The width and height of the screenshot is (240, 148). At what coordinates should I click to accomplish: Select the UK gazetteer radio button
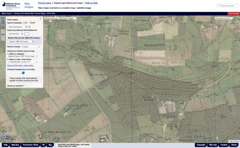(x=24, y=23)
